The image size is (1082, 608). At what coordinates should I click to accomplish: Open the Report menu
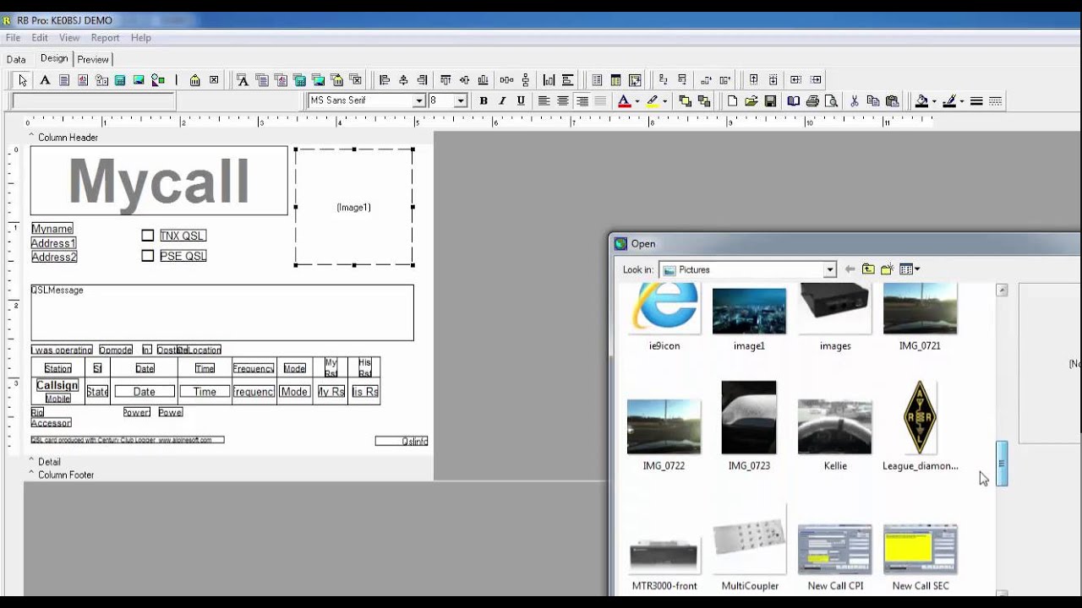point(105,38)
